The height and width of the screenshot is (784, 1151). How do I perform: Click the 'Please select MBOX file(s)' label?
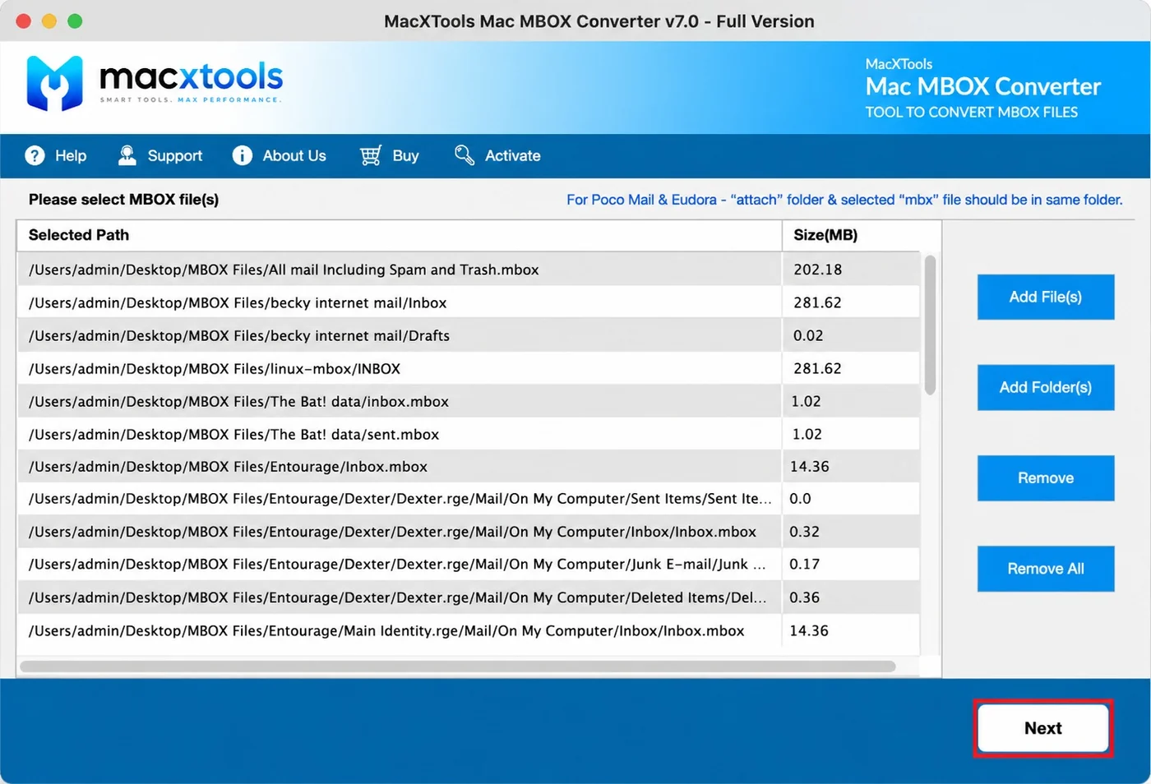(x=123, y=200)
